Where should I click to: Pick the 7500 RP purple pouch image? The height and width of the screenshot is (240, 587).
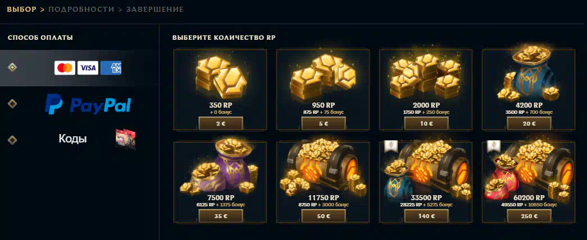(220, 168)
